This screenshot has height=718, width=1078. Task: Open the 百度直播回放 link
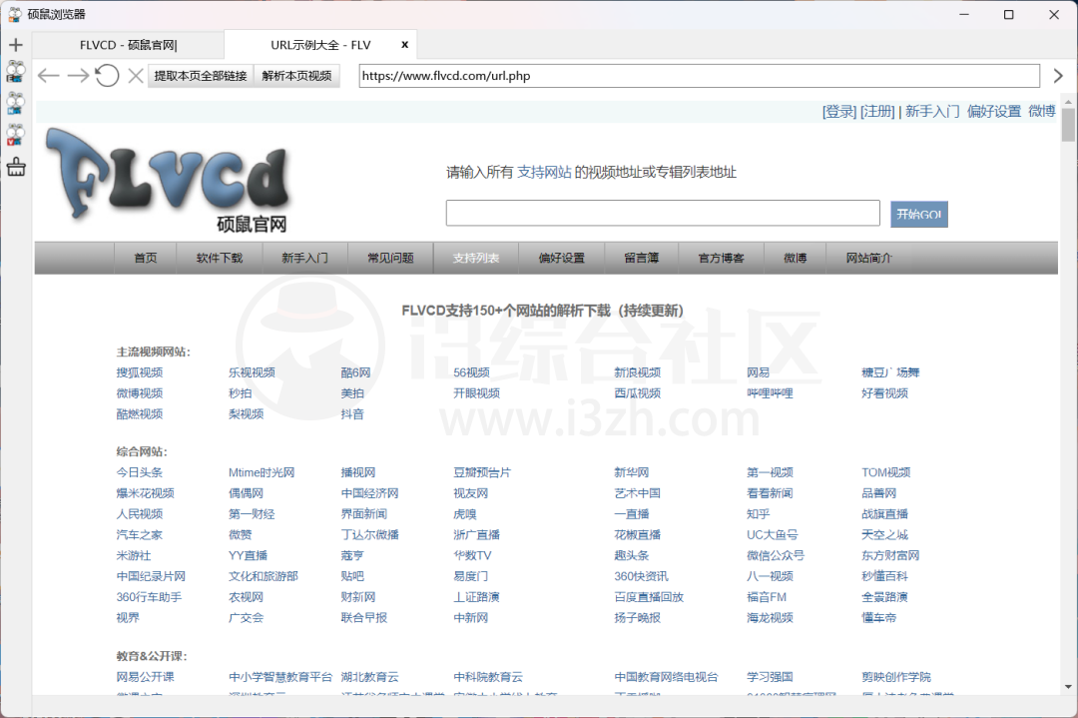(x=649, y=597)
